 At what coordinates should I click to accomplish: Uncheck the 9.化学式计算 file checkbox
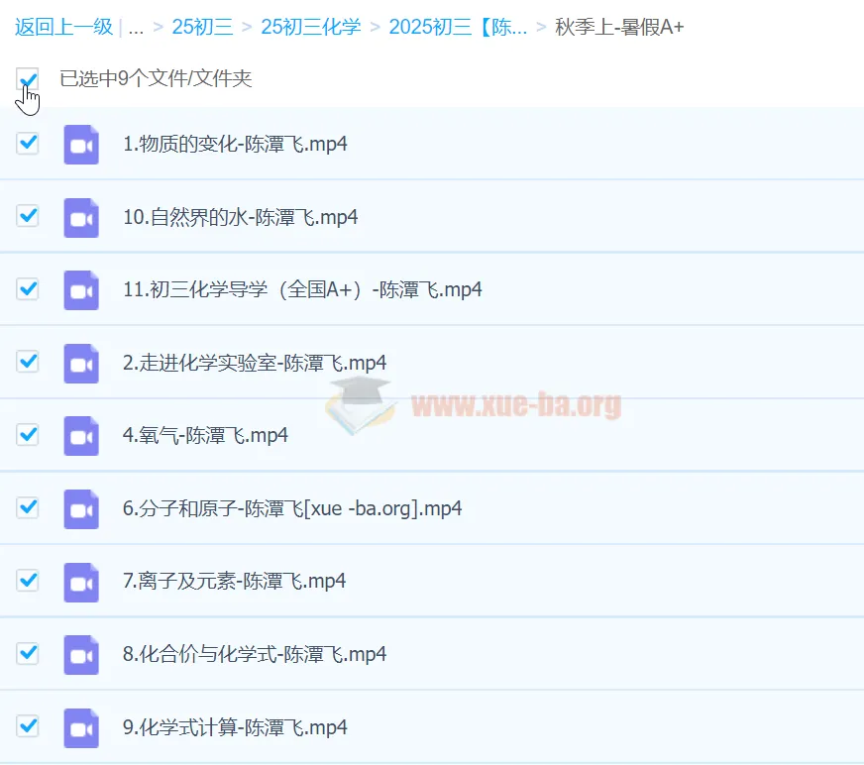(x=28, y=726)
